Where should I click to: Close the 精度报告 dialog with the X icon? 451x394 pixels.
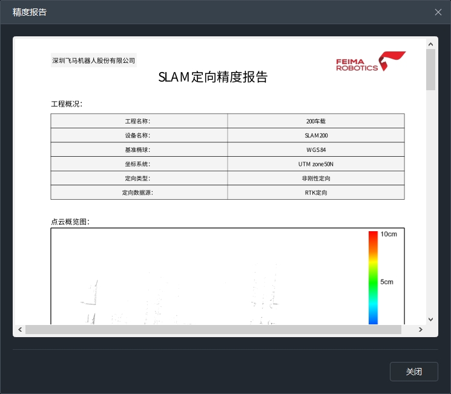438,12
